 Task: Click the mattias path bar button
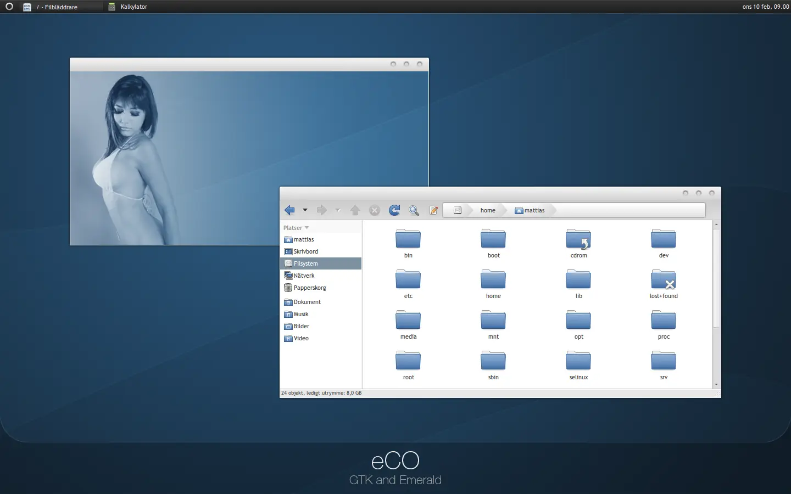(530, 210)
